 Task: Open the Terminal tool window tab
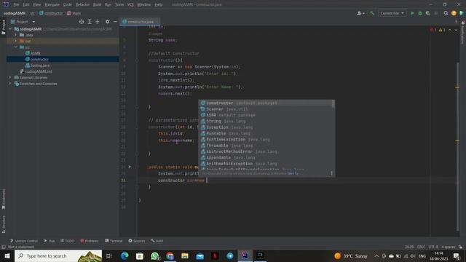pyautogui.click(x=114, y=241)
